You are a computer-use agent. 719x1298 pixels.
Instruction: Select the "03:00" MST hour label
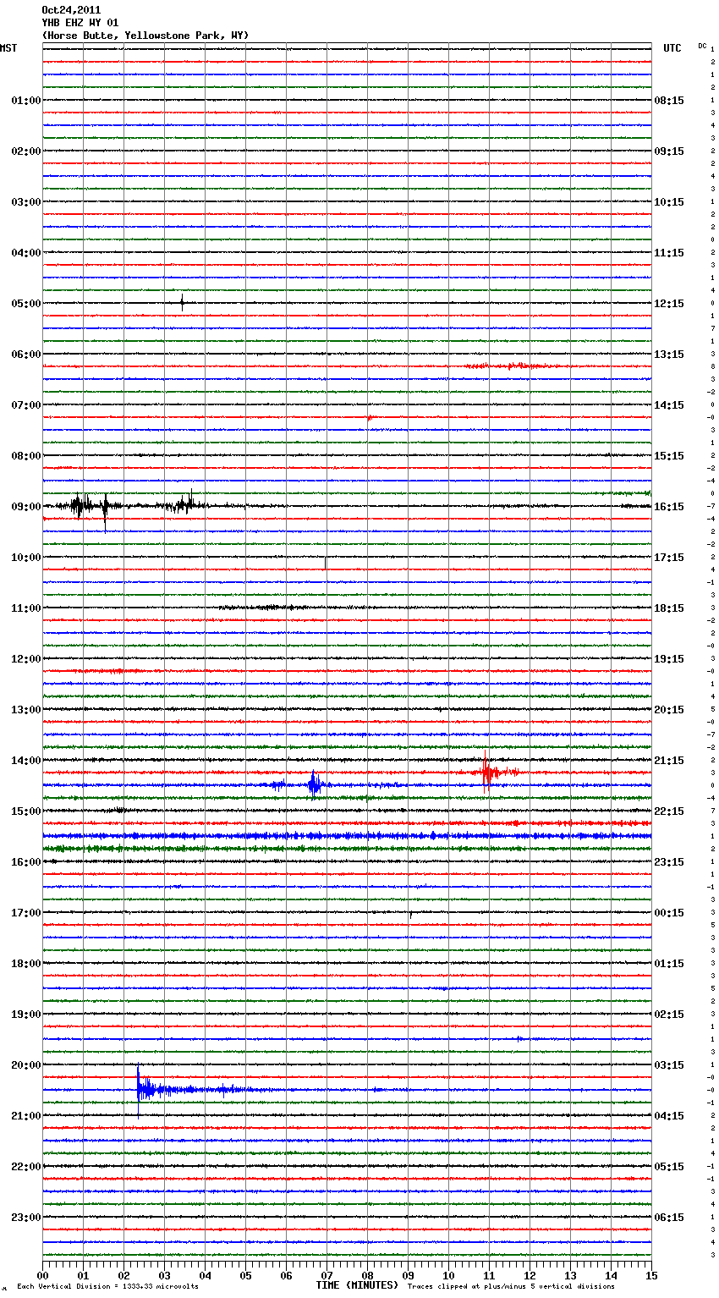[x=26, y=202]
